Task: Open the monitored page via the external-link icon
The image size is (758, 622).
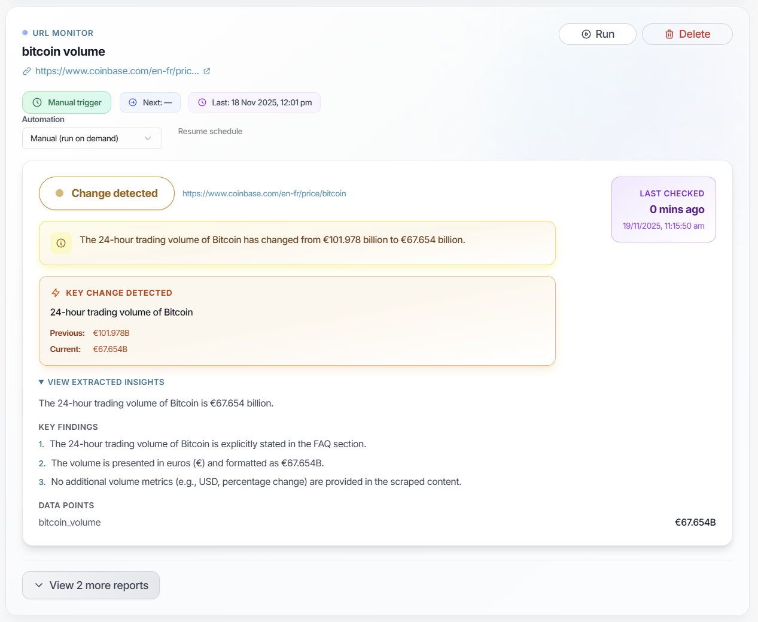Action: click(x=208, y=70)
